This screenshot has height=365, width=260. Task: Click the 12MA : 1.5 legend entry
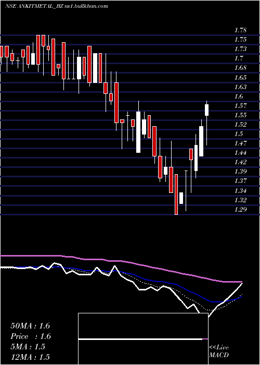[x=30, y=357]
